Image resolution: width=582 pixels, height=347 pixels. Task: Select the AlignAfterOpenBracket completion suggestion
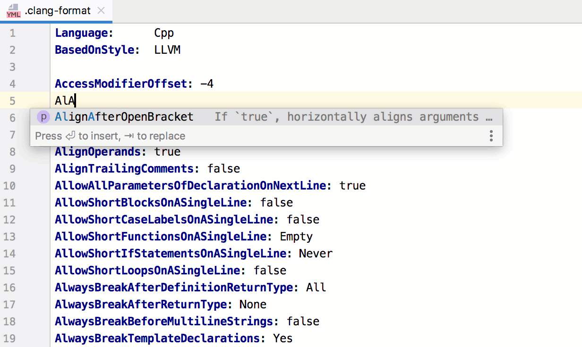click(x=124, y=117)
